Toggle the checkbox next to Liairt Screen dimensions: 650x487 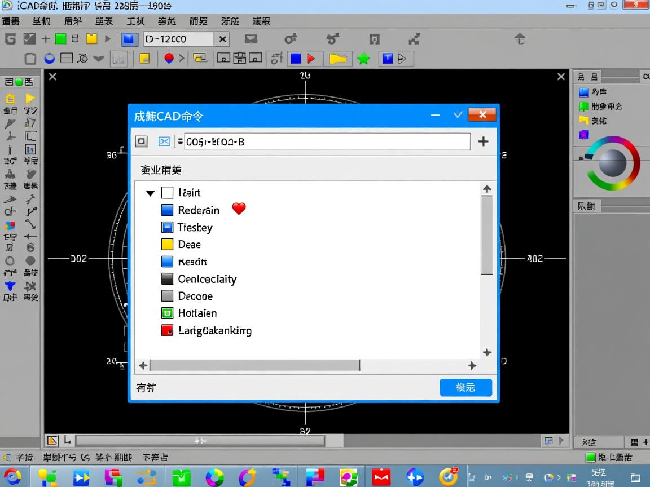(x=167, y=193)
